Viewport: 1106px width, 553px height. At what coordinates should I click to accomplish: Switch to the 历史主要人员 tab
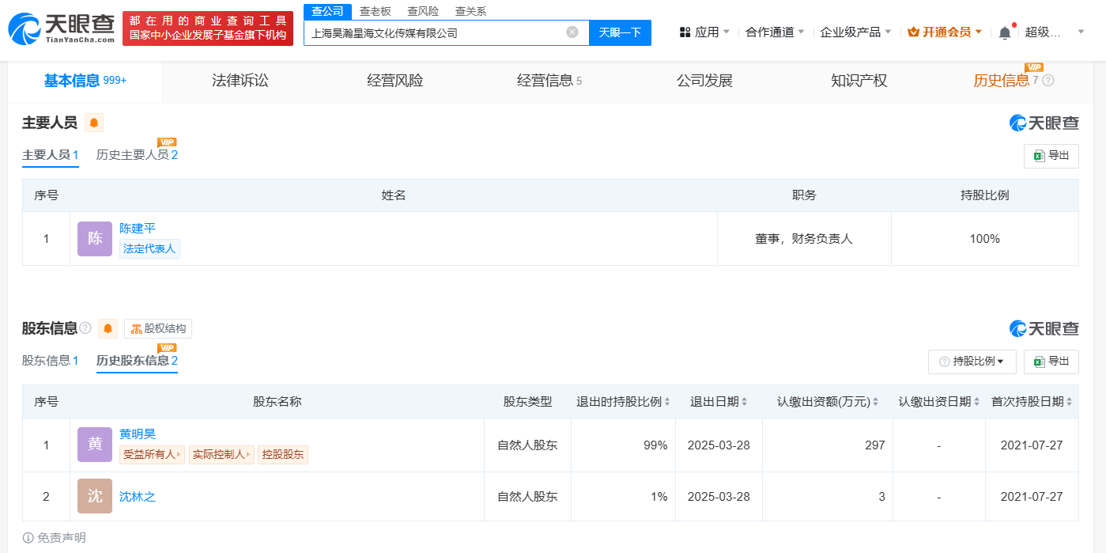point(137,155)
